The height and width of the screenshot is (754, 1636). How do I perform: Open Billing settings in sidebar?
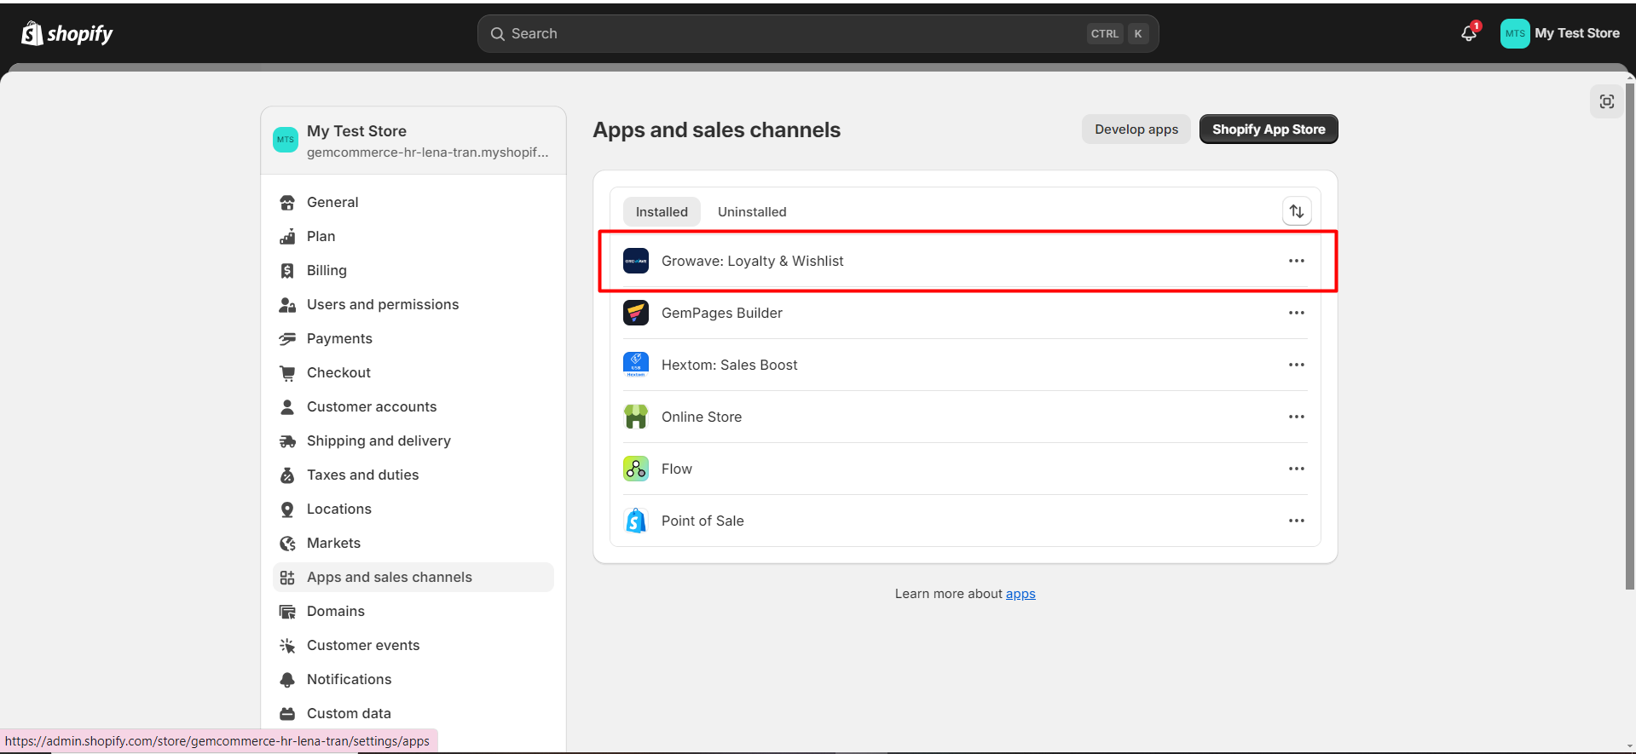(327, 270)
